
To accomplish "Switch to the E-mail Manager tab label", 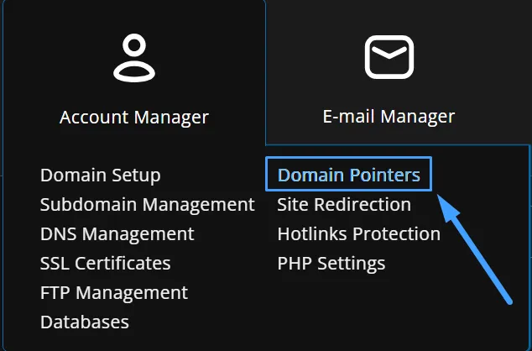I will [x=389, y=117].
